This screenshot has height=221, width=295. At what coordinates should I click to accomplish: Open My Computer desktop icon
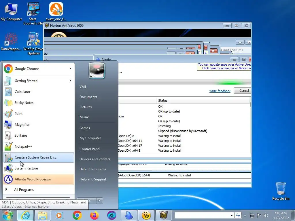(11, 12)
